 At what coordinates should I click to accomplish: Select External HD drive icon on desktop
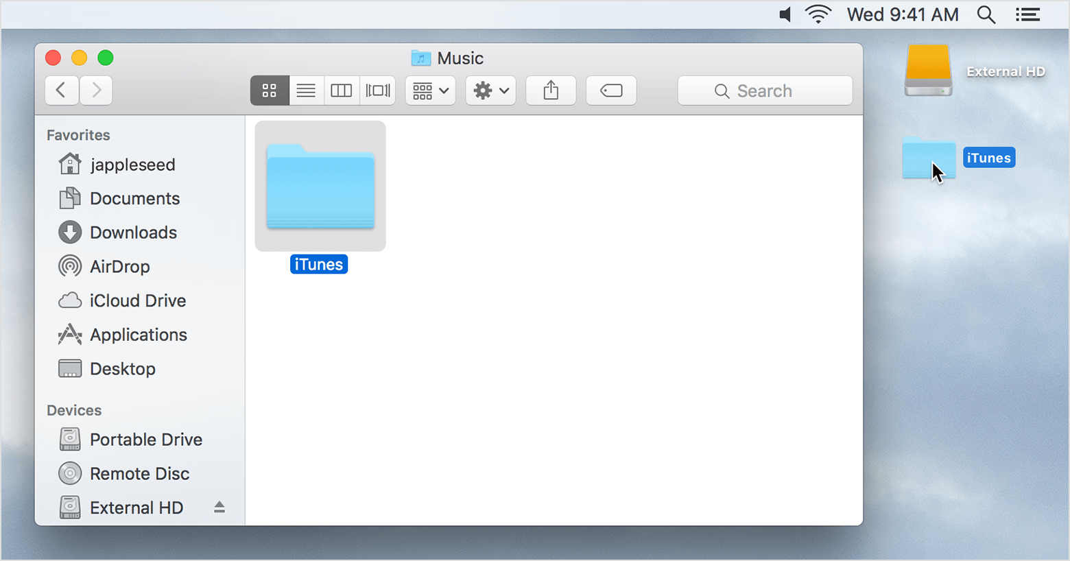(x=928, y=70)
